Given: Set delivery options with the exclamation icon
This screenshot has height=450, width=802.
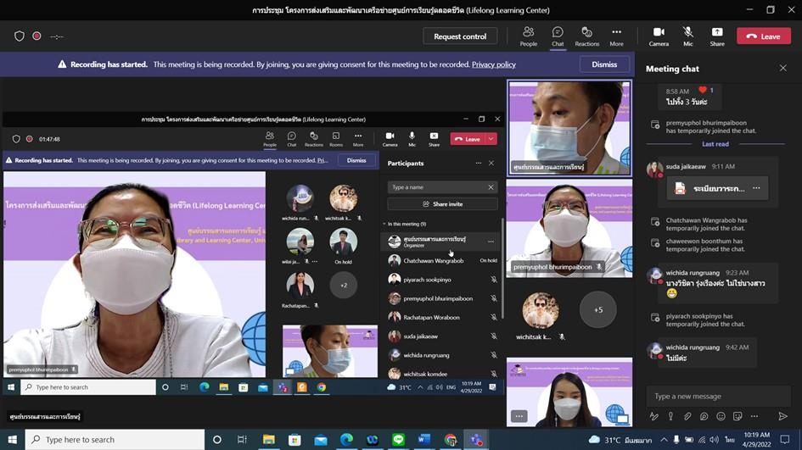Looking at the screenshot, I should 670,416.
